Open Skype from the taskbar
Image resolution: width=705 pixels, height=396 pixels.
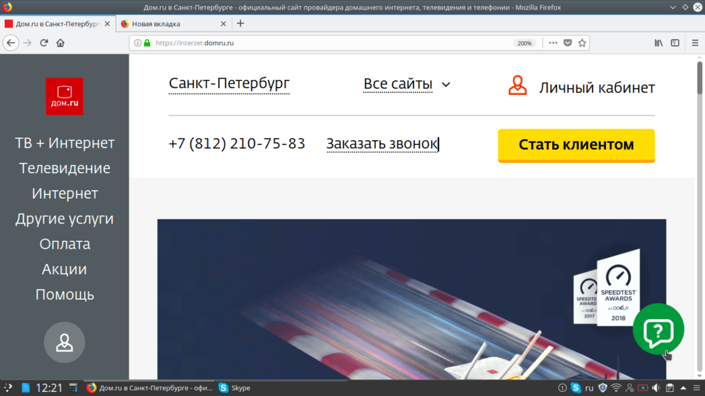click(235, 388)
